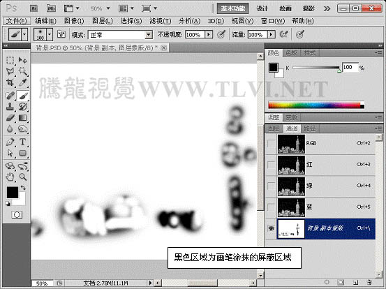Select the Clone Stamp tool
The image size is (386, 289).
tap(10, 107)
